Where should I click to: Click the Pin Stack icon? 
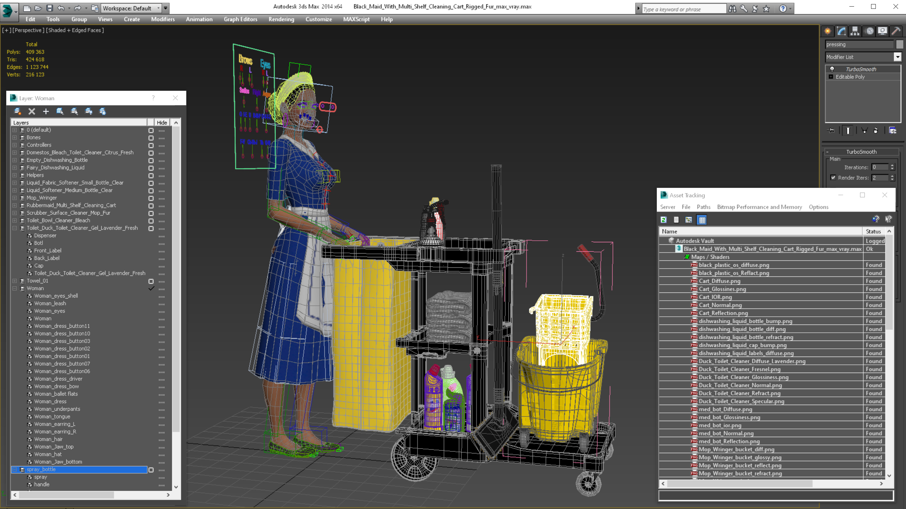point(831,131)
